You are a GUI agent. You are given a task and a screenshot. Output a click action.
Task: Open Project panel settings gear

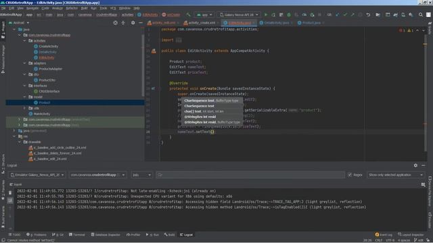tap(133, 23)
